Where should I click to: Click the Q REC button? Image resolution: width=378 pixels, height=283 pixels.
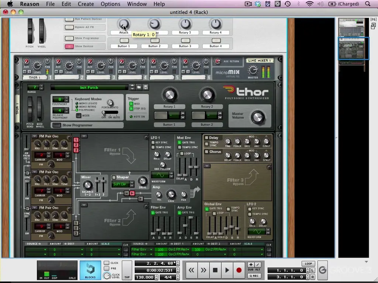coord(254,276)
